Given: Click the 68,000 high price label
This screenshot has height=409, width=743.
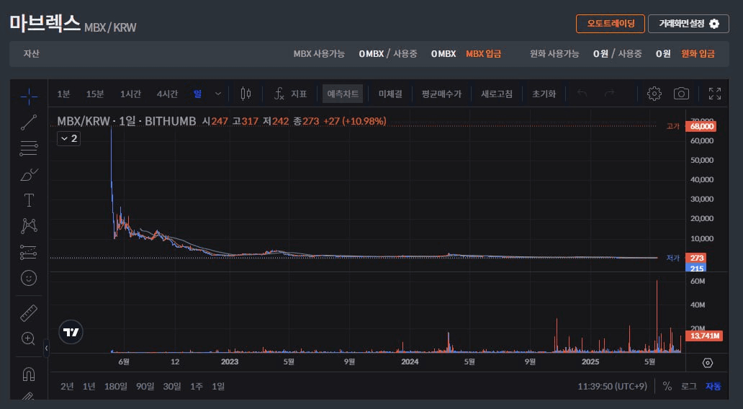Looking at the screenshot, I should pos(701,126).
